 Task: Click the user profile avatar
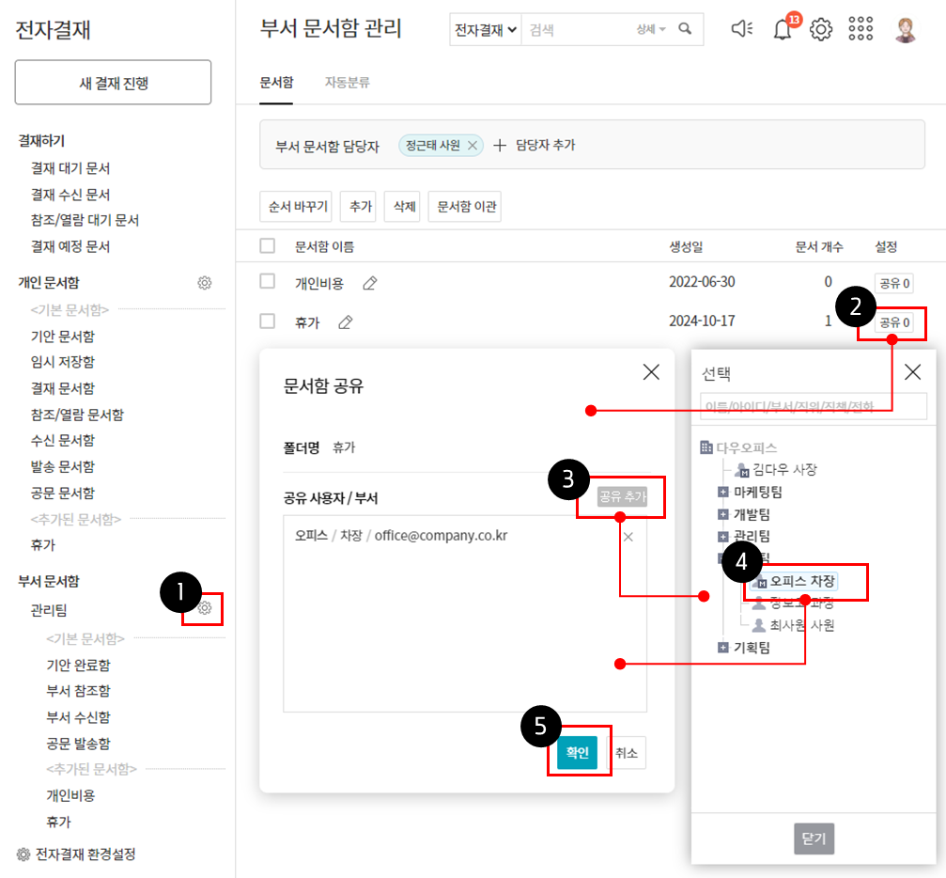906,30
